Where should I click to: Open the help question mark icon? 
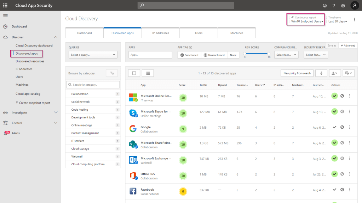(334, 6)
